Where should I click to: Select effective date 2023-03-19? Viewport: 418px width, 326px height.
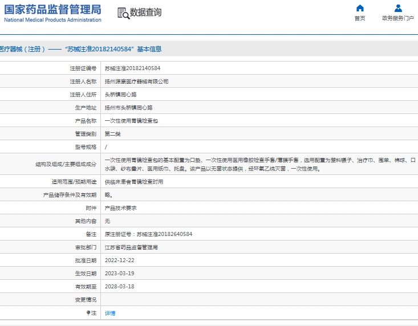tap(119, 273)
